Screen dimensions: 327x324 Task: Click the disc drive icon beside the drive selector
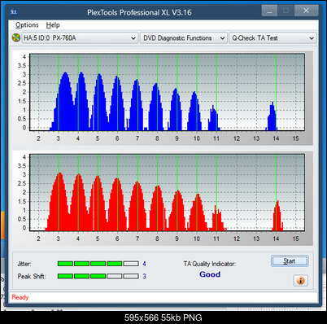(16, 37)
